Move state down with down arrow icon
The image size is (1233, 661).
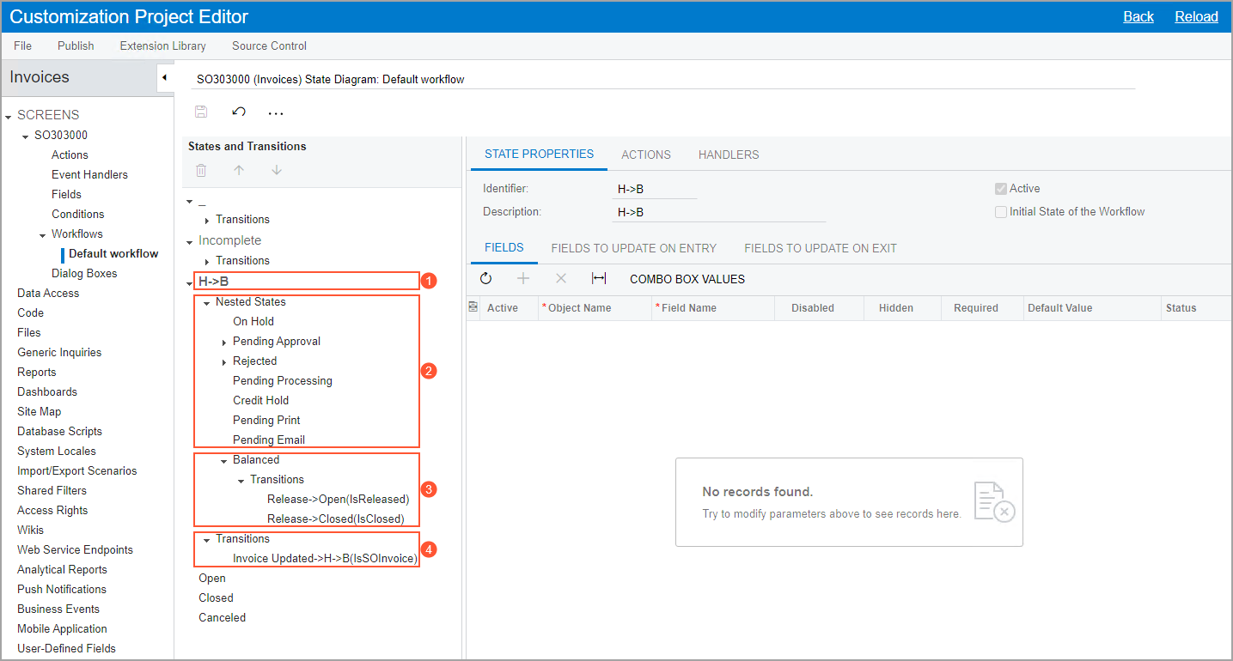(276, 171)
